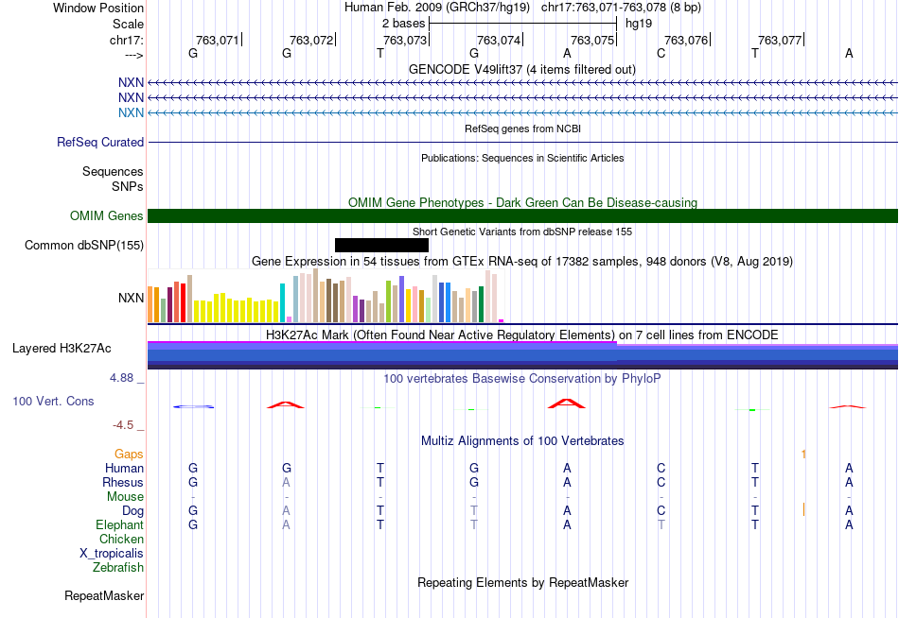Click the layered H3K27Ac signal band

(x=522, y=355)
